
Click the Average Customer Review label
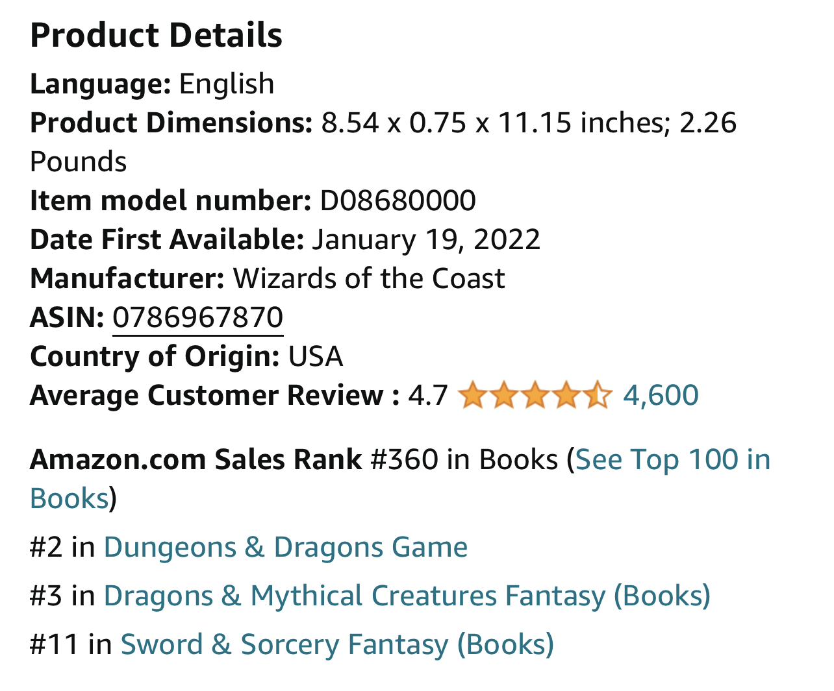(x=214, y=396)
